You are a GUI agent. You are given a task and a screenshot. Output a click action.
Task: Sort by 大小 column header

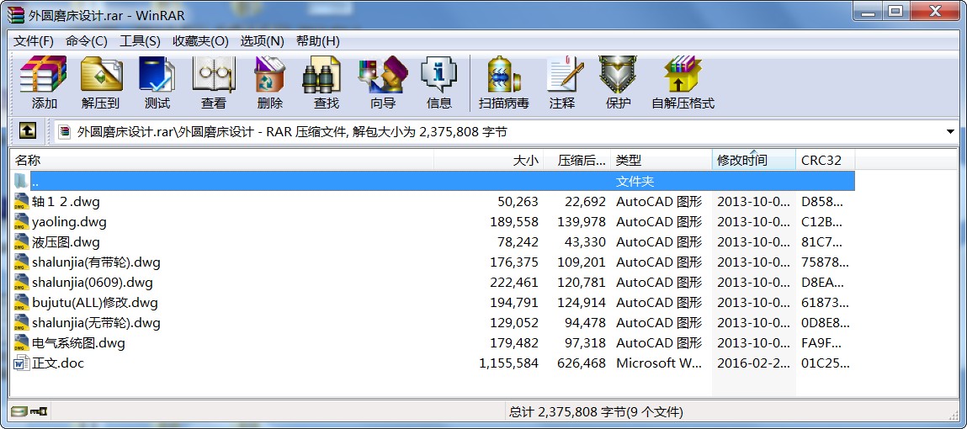tap(489, 161)
